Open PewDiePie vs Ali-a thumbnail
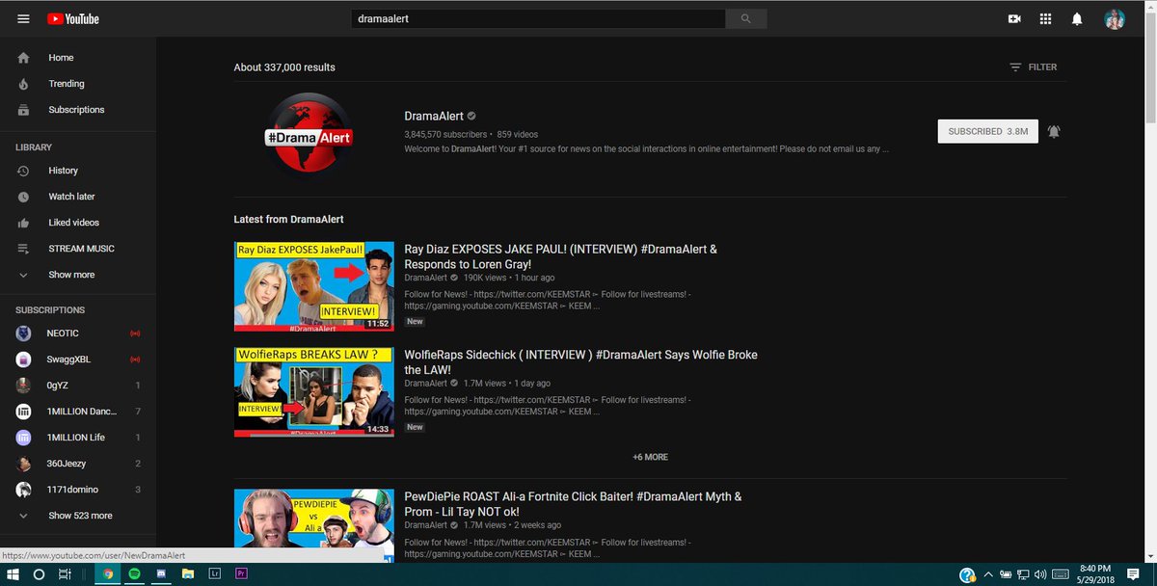 [x=313, y=525]
